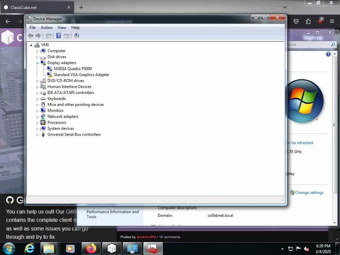This screenshot has width=340, height=255.
Task: Click the Processors chip icon
Action: [43, 123]
